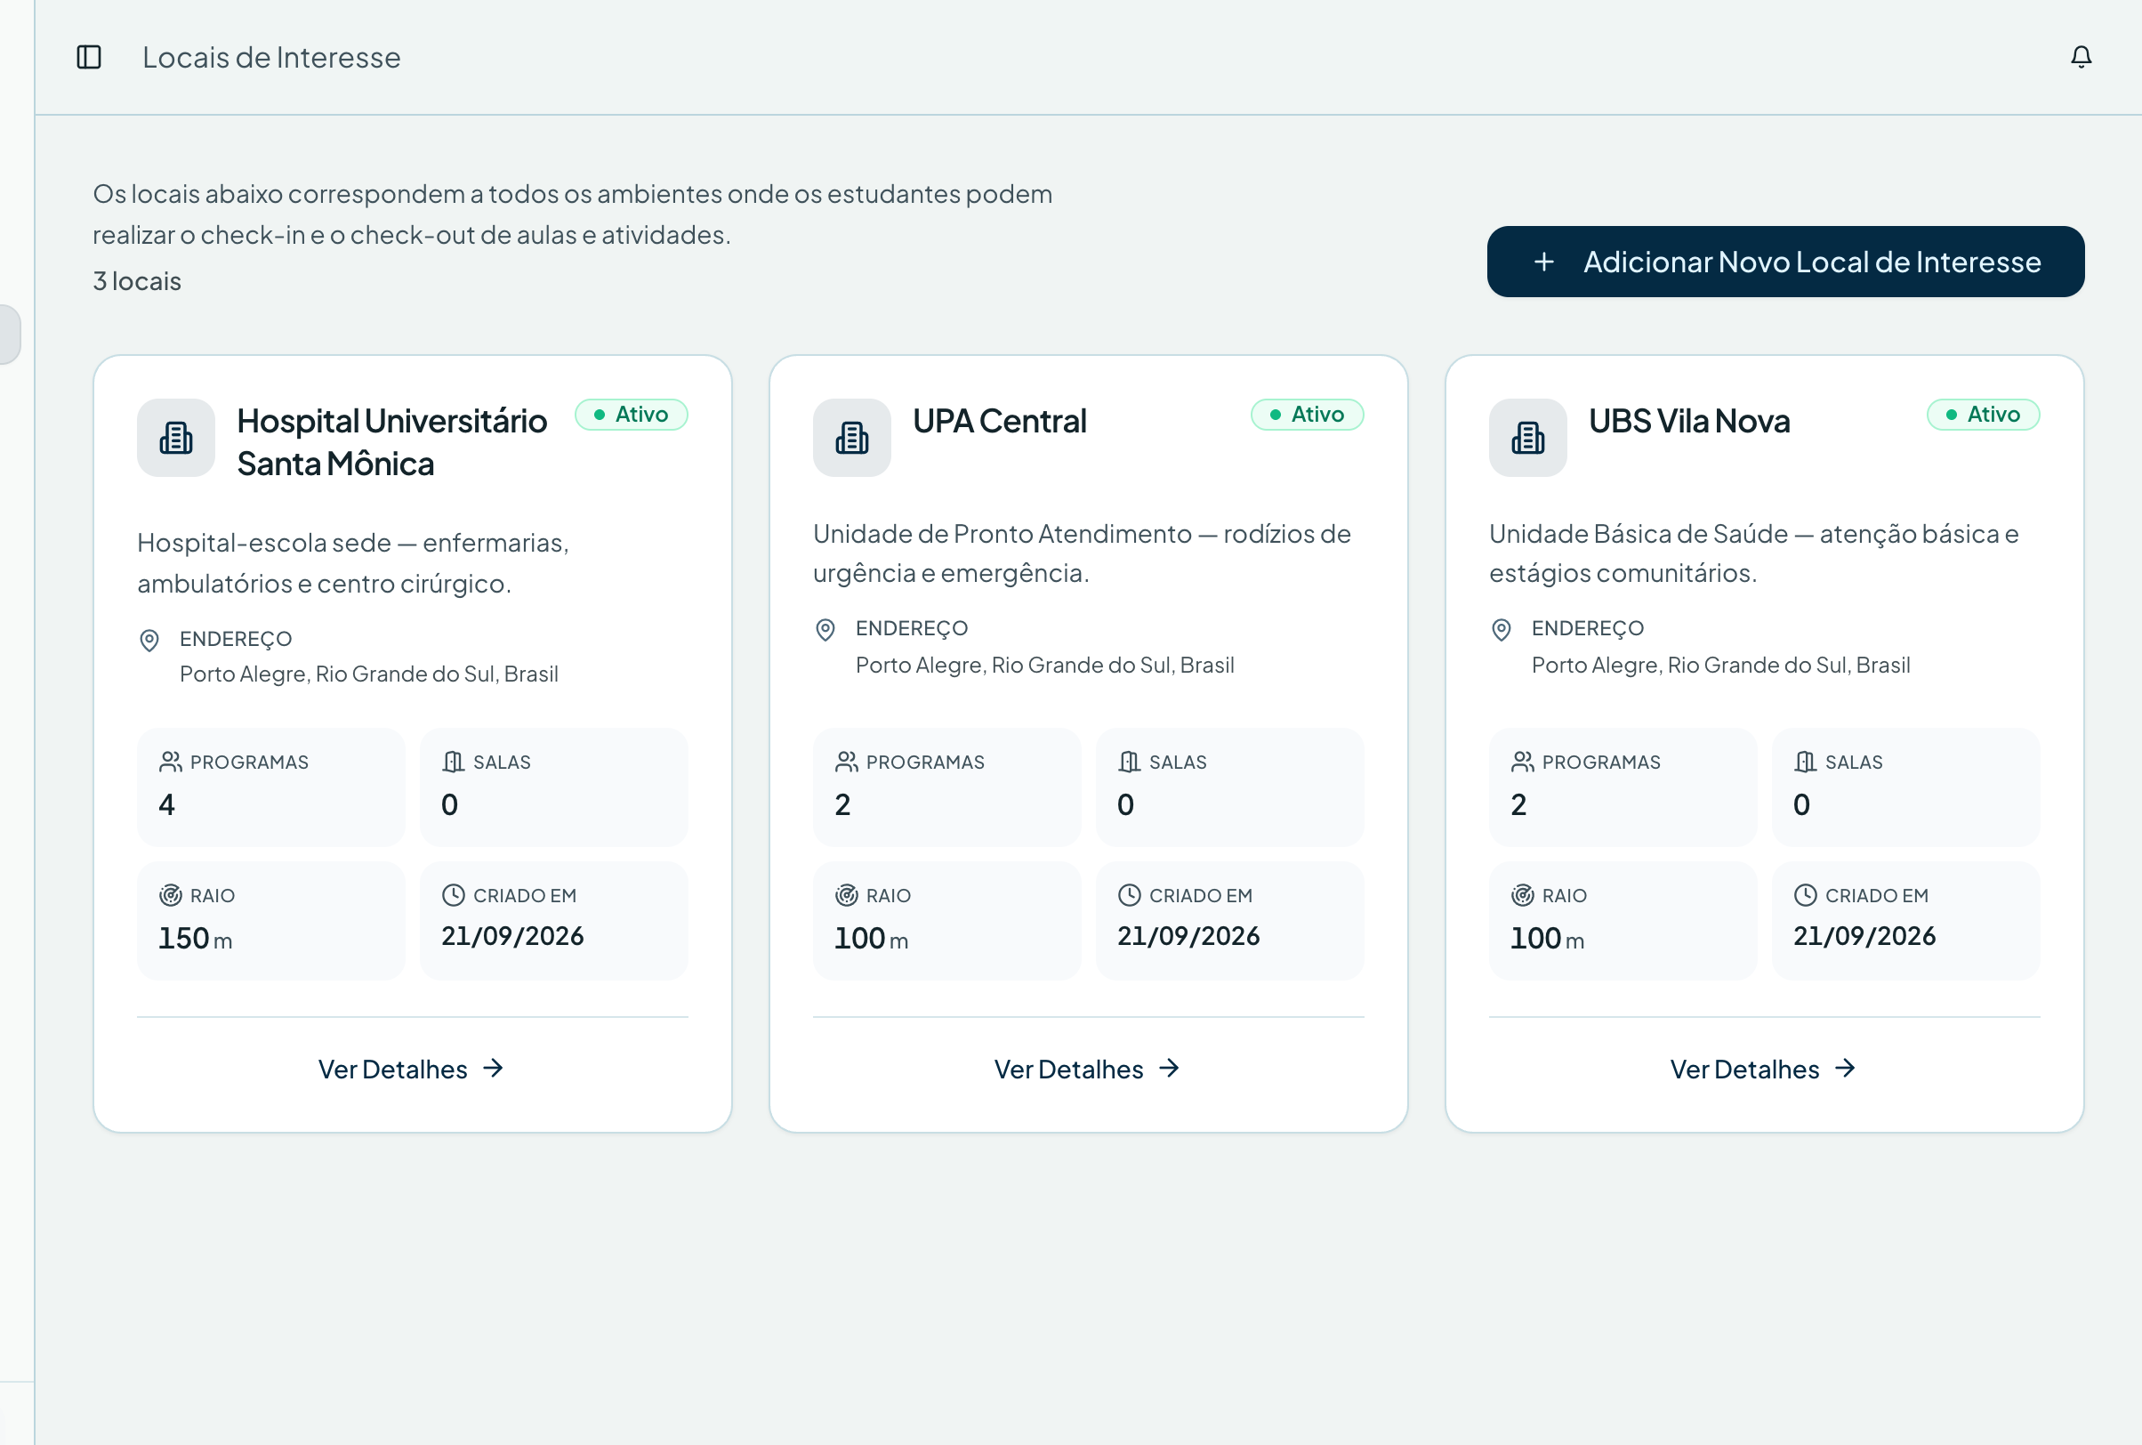The width and height of the screenshot is (2142, 1445).
Task: Click Salas door icon on UBS Vila Nova card
Action: click(x=1806, y=763)
